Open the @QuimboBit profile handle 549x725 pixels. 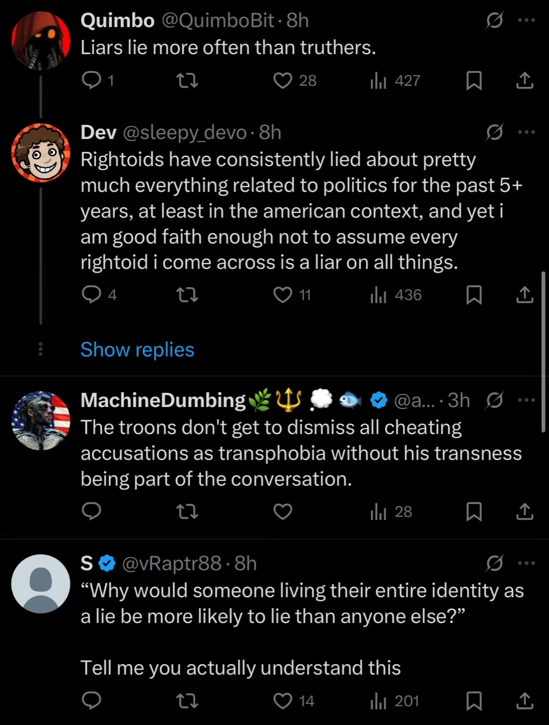218,20
